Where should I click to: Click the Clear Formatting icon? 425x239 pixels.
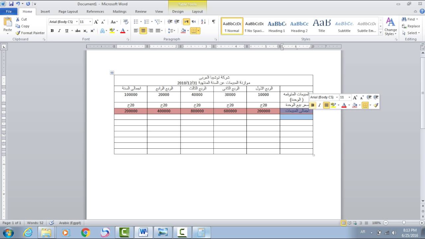(x=126, y=22)
